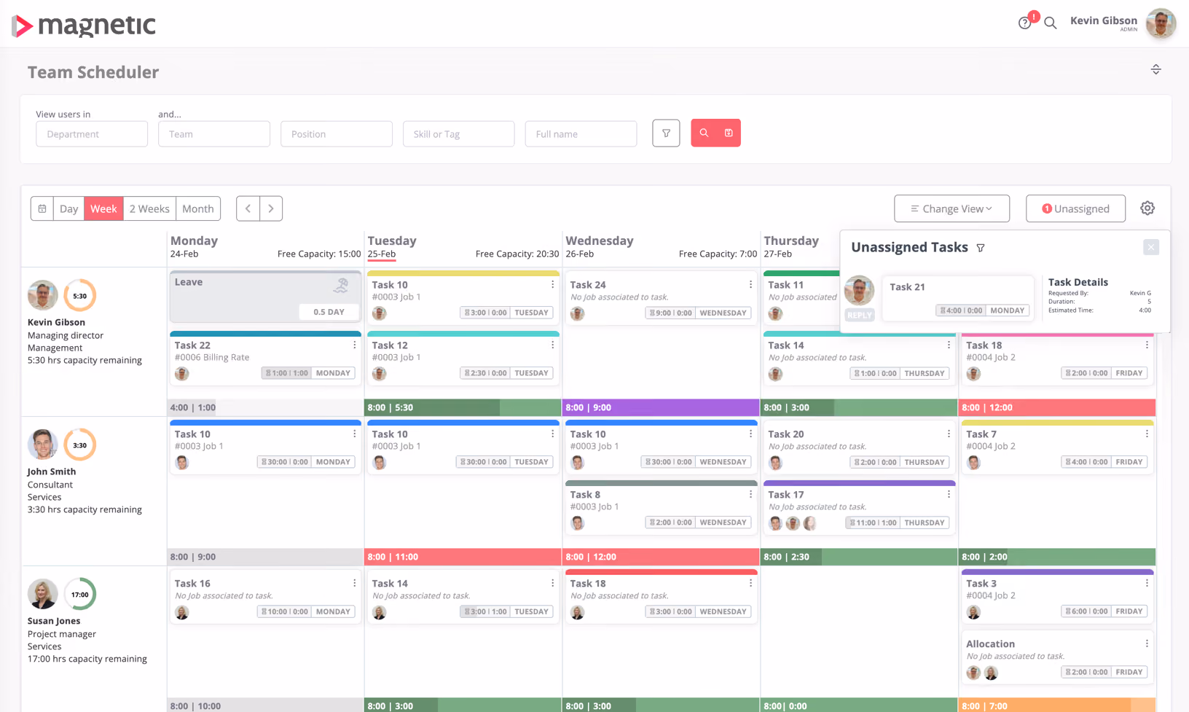Open options menu for Allocation card
Screen dimensions: 1189x712
[x=1147, y=644]
